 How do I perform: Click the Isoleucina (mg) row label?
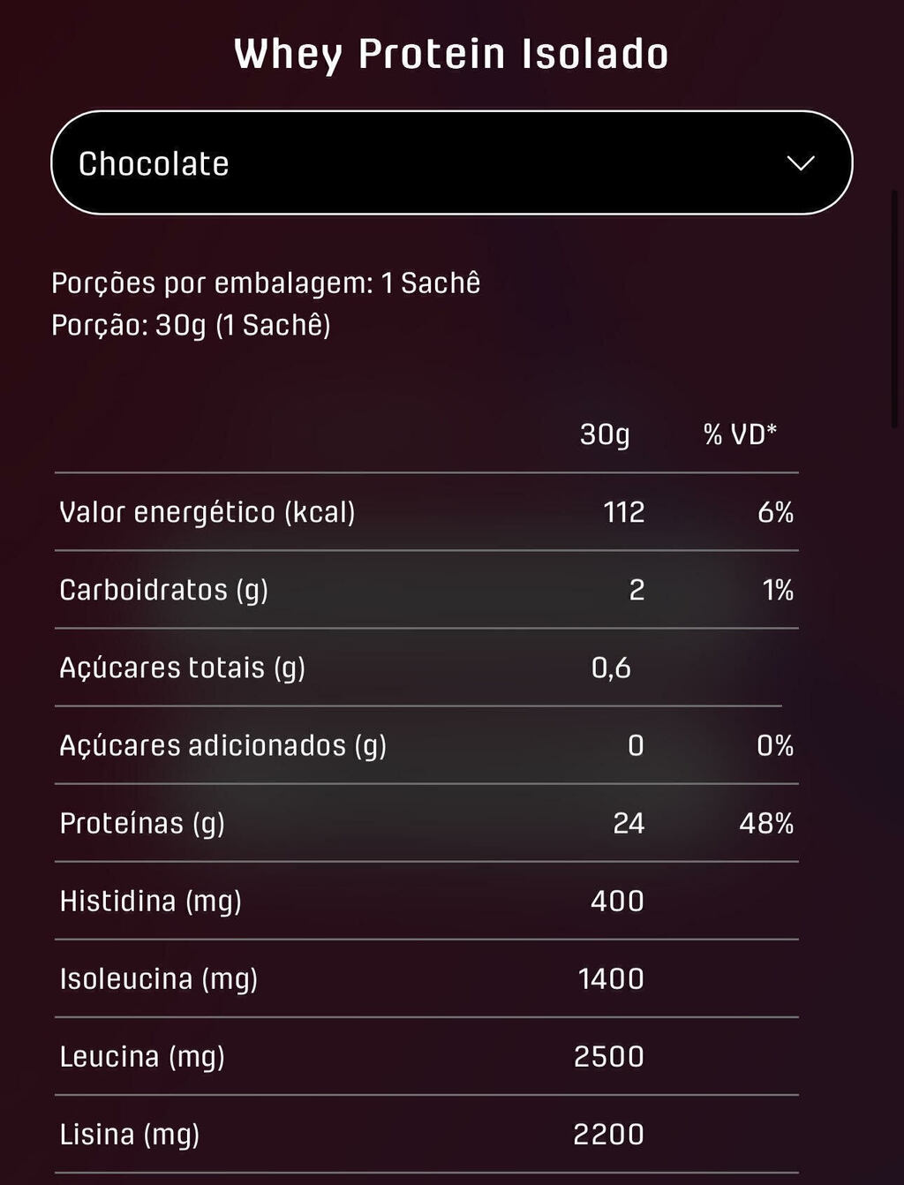click(x=159, y=978)
